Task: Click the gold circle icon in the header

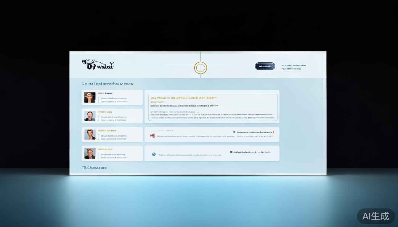Action: click(x=200, y=68)
